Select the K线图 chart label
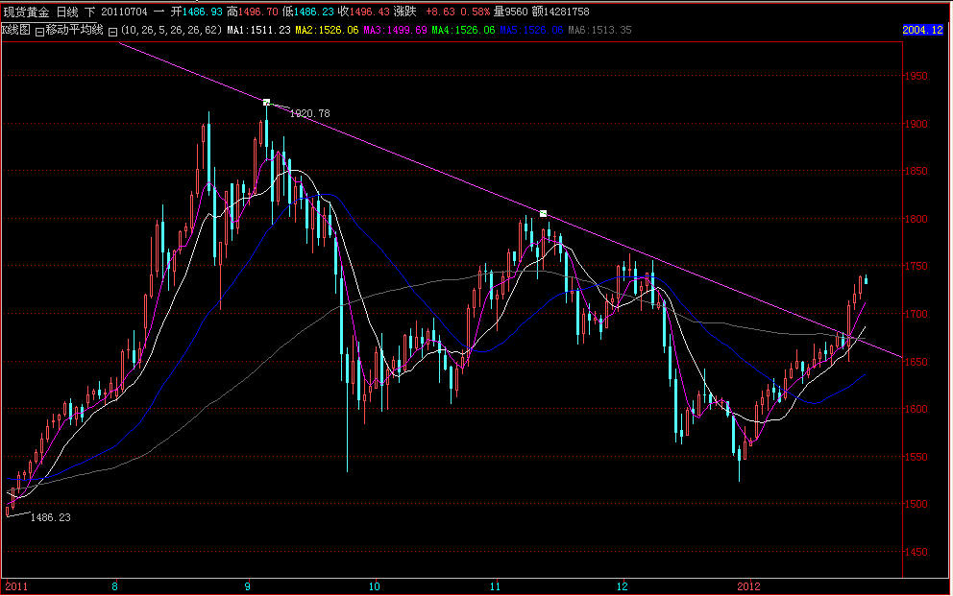 click(15, 30)
